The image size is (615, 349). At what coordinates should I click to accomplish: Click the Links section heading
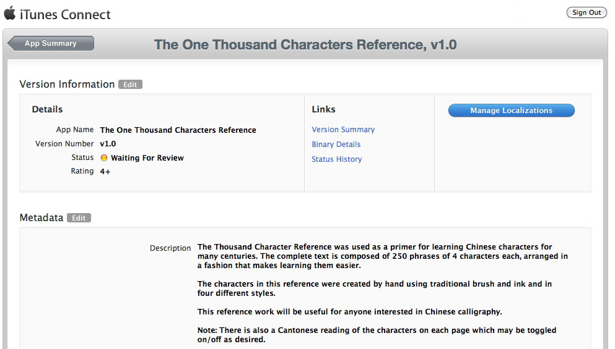323,109
